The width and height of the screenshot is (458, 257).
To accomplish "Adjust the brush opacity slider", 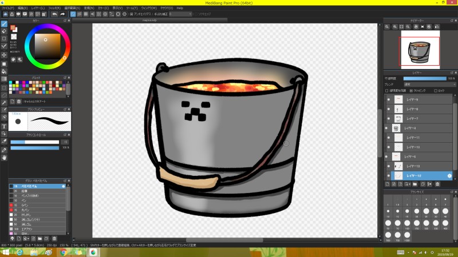I will tap(35, 148).
